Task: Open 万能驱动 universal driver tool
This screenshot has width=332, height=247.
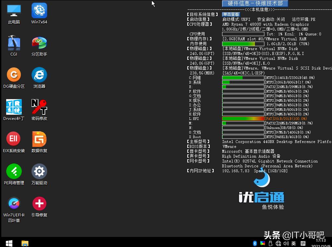Action: tap(39, 171)
